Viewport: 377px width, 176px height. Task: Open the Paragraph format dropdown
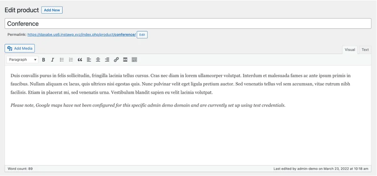pos(22,60)
